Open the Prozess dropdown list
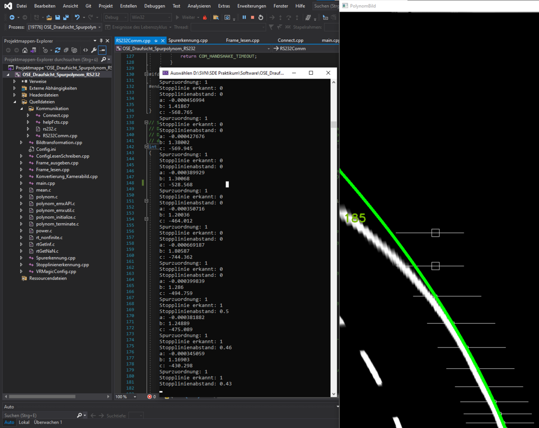 (99, 28)
